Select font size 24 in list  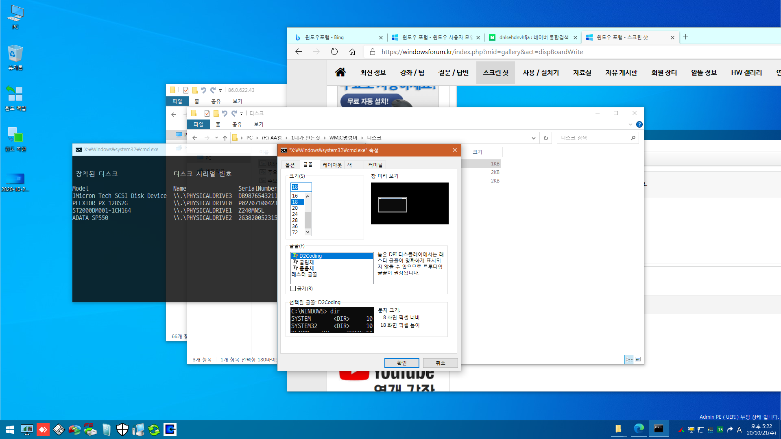297,214
